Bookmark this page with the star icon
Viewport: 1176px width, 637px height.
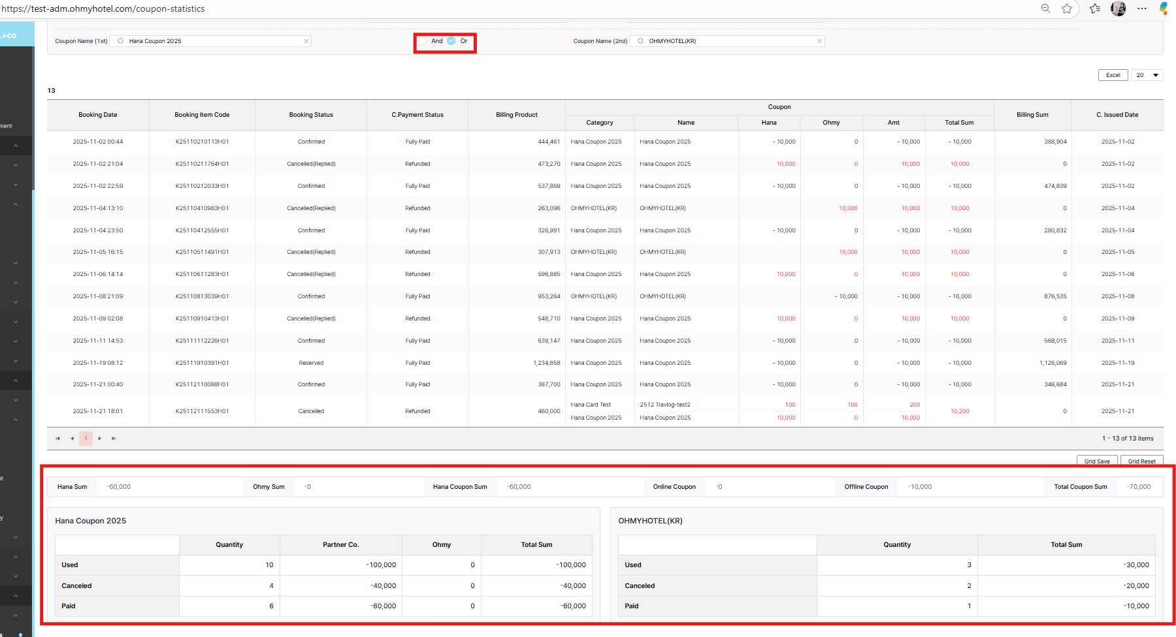point(1067,8)
